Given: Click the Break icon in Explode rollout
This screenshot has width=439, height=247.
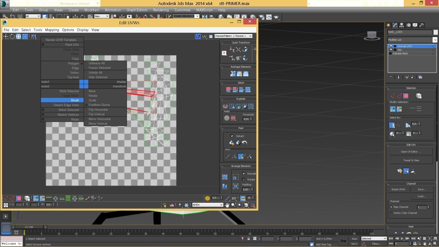Looking at the screenshot, I should [x=225, y=106].
